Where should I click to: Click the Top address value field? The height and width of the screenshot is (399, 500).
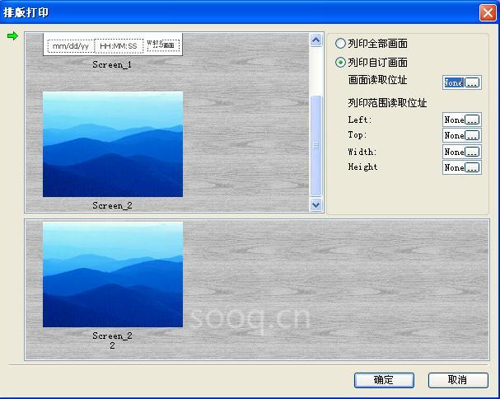(454, 136)
